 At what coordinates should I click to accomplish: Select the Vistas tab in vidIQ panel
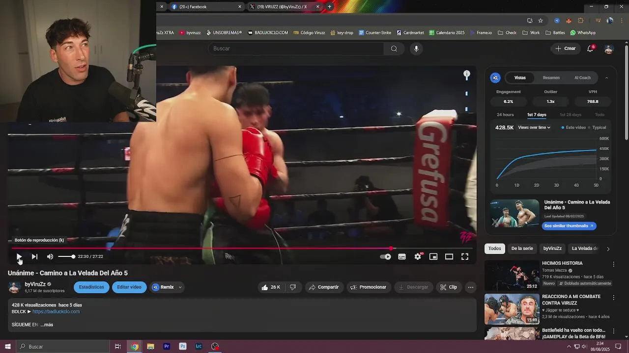click(520, 77)
